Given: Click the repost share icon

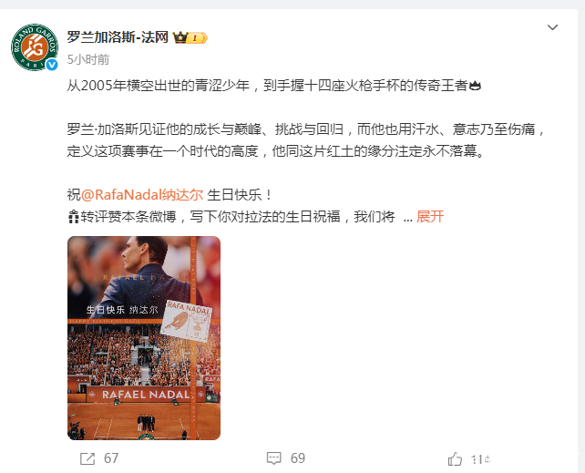Looking at the screenshot, I should coord(87,458).
